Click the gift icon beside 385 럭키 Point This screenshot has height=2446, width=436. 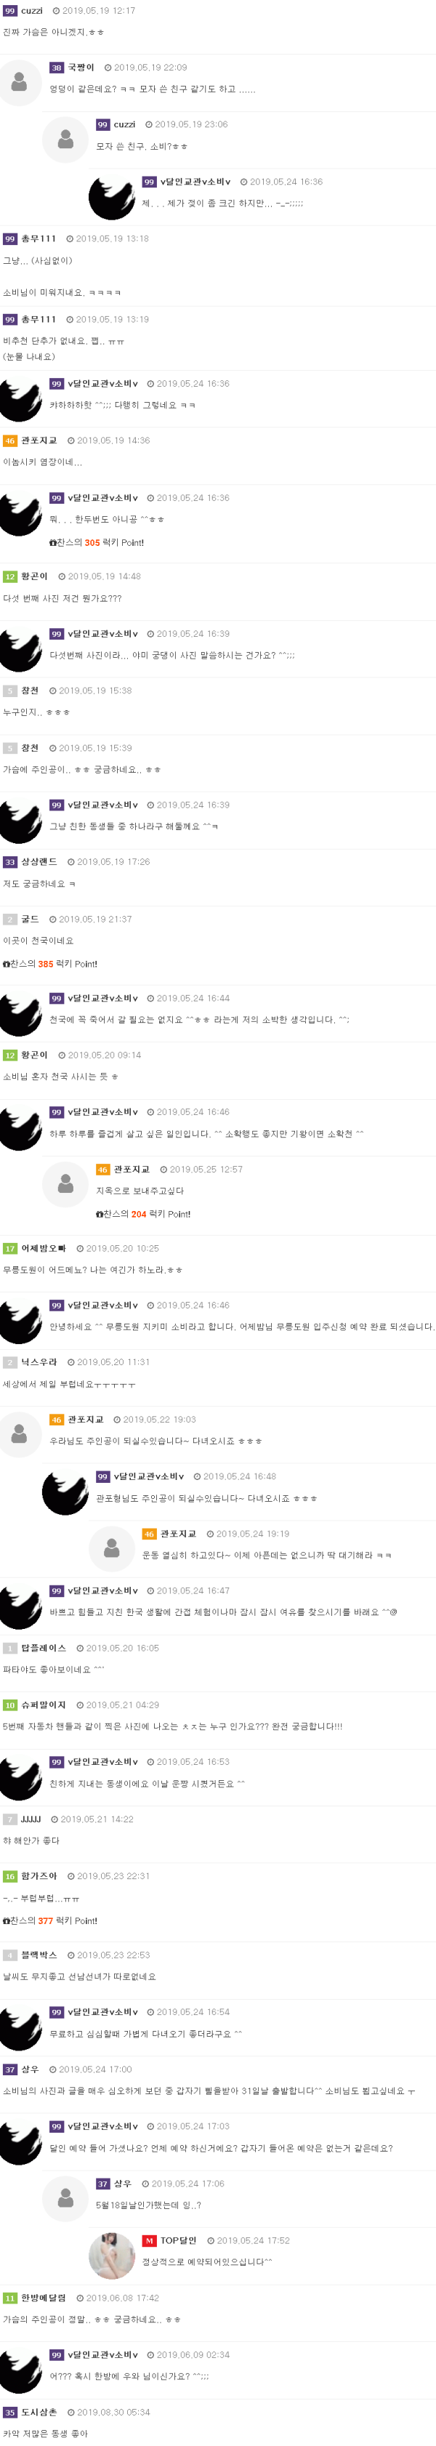[7, 964]
